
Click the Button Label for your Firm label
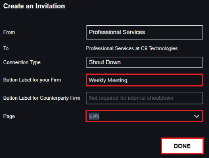32,80
